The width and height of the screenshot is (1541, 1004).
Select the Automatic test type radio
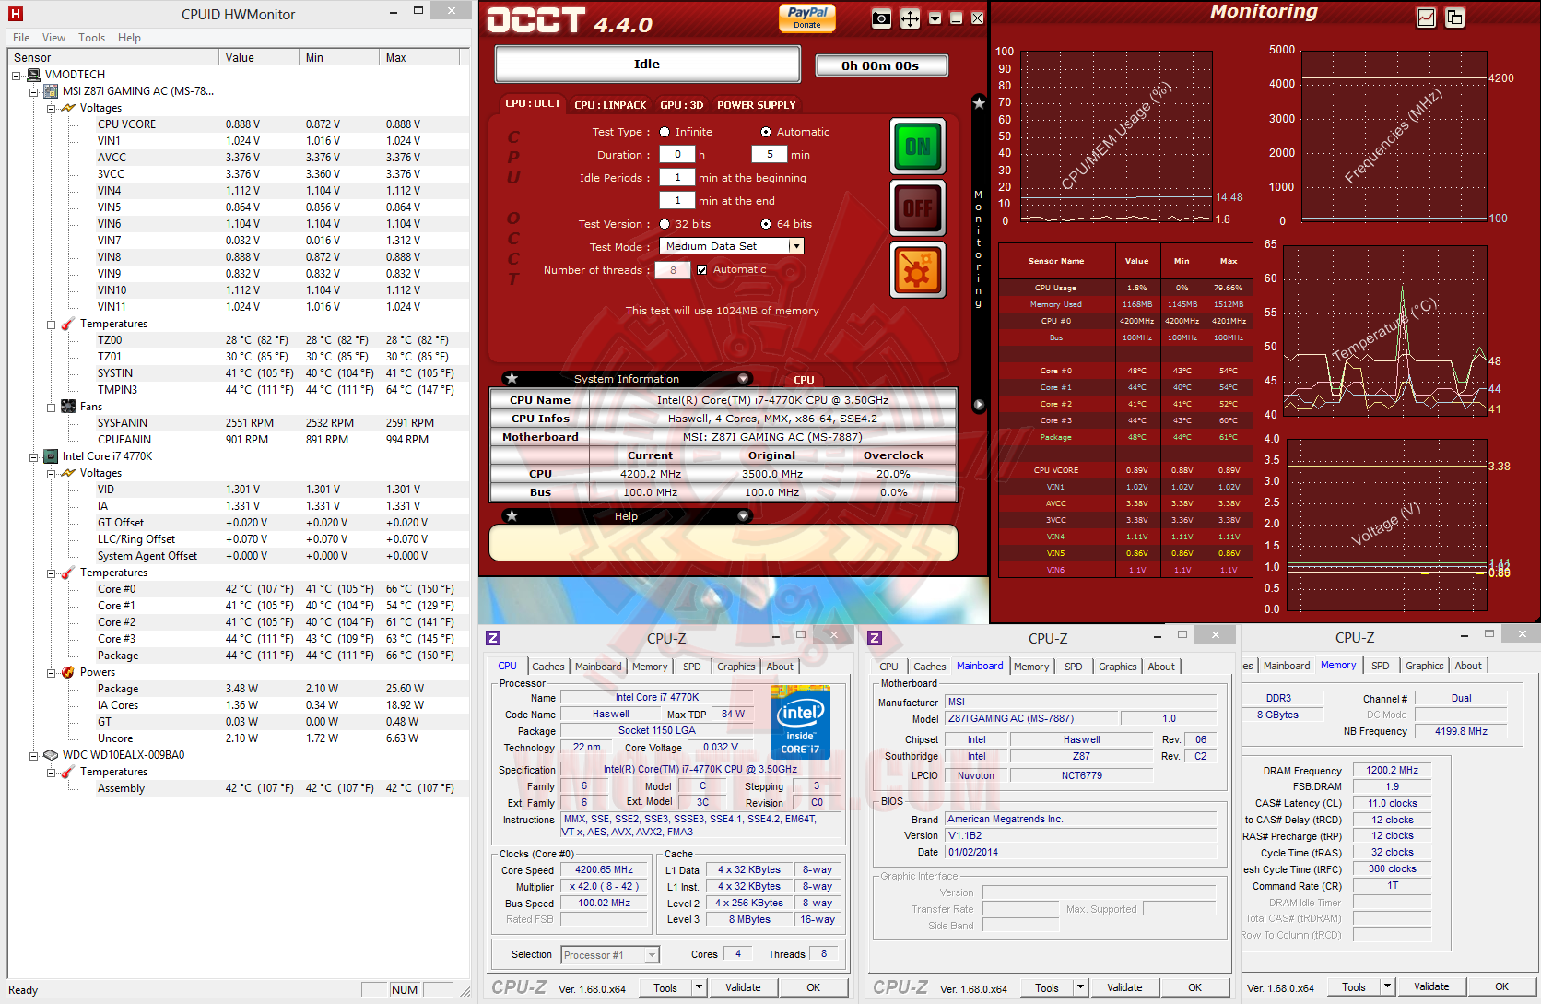766,132
